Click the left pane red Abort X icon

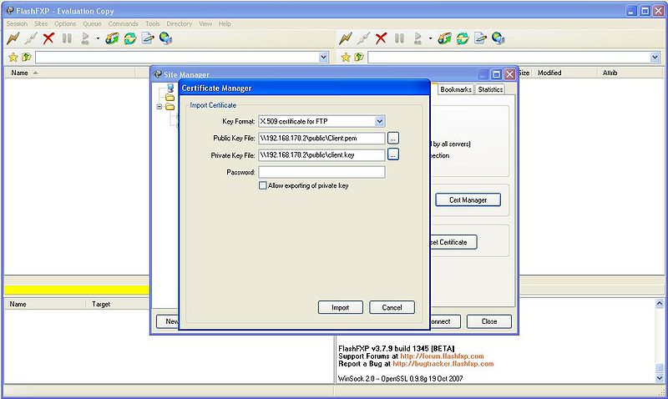coord(48,38)
